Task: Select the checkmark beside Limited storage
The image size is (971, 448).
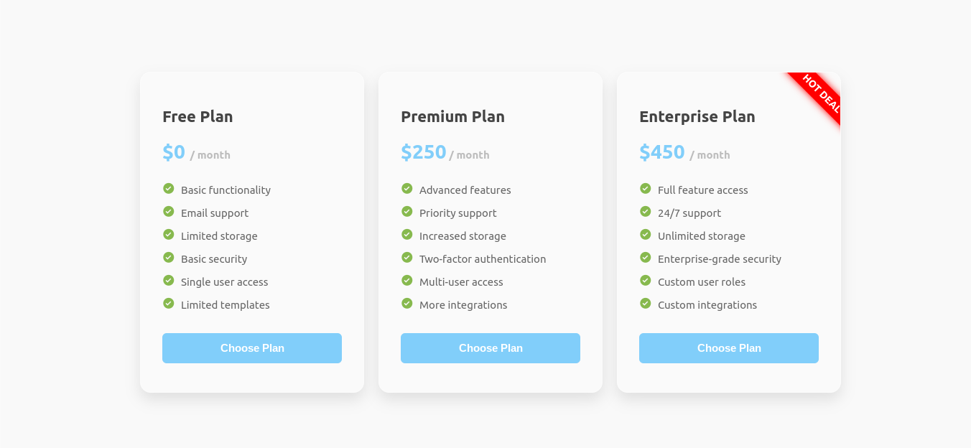Action: pos(168,235)
